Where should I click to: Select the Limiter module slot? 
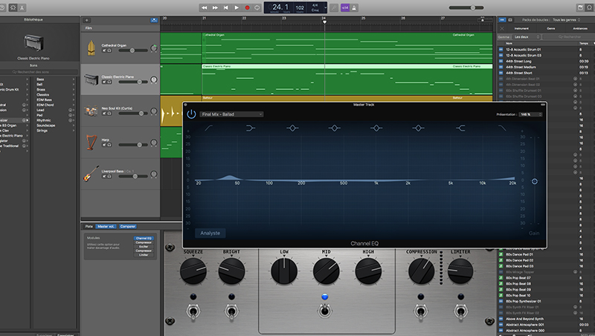[144, 255]
